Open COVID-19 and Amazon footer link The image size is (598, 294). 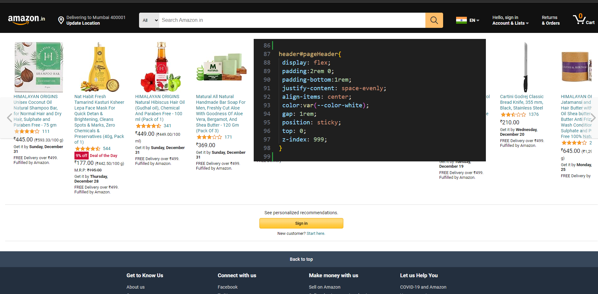423,287
